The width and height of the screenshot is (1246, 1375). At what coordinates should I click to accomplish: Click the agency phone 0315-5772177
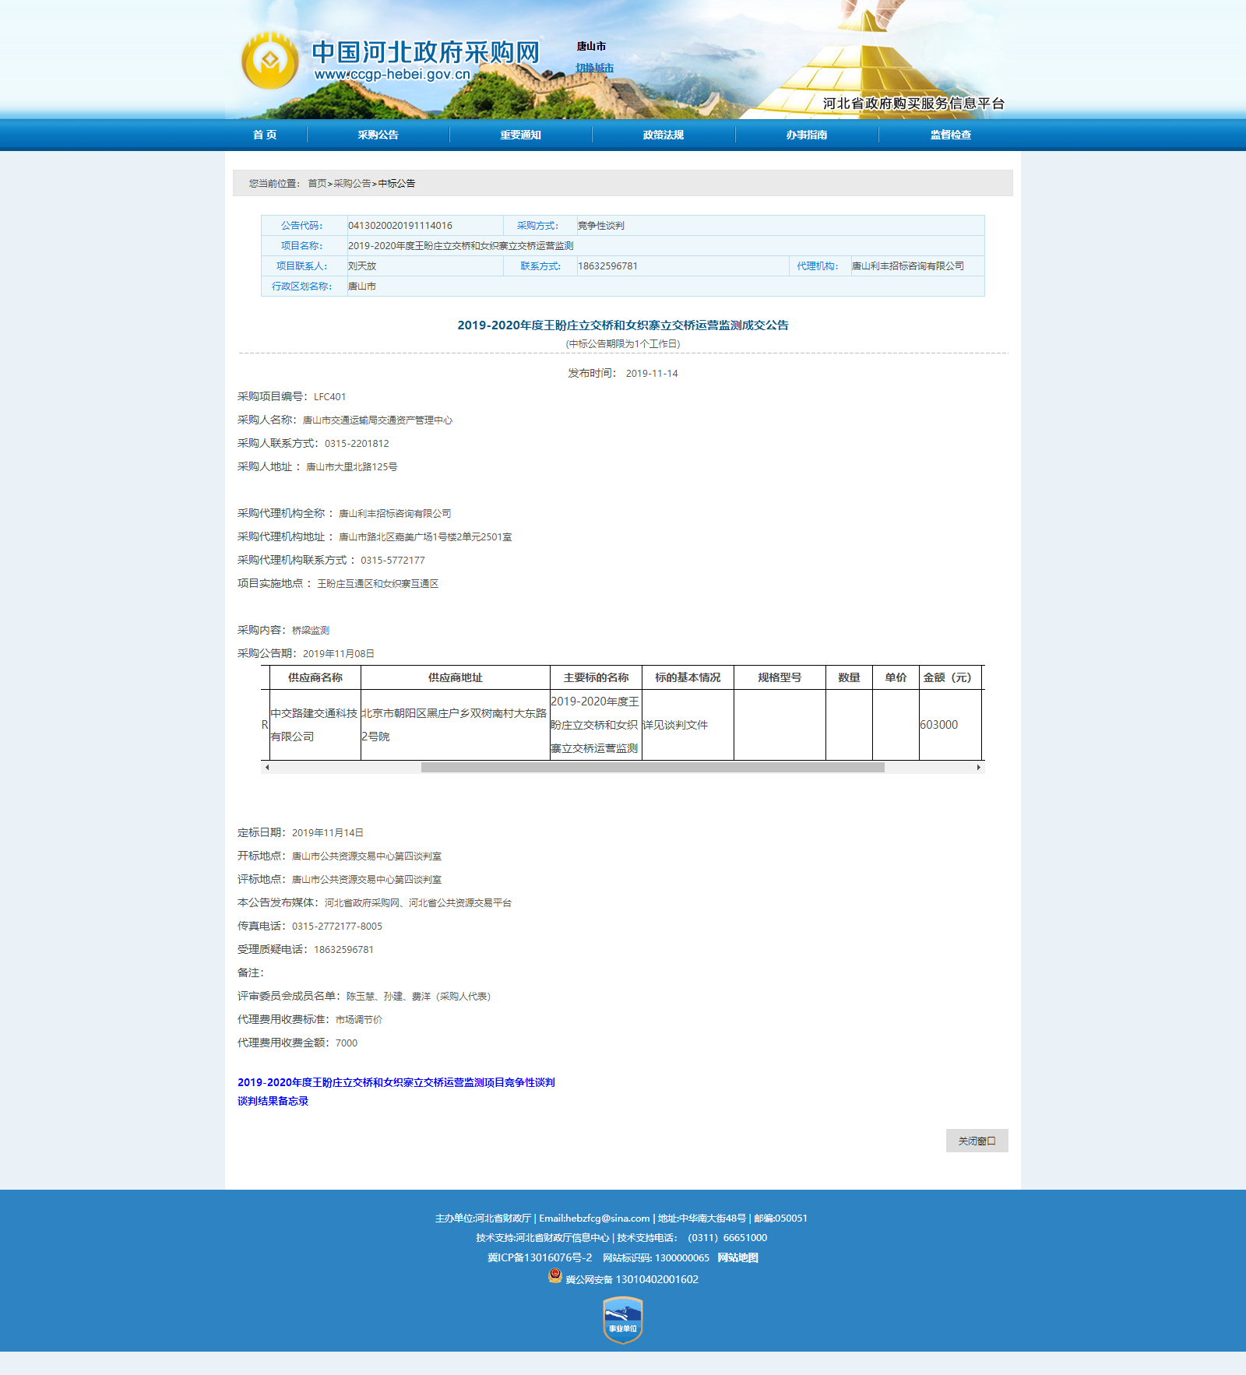pos(392,561)
